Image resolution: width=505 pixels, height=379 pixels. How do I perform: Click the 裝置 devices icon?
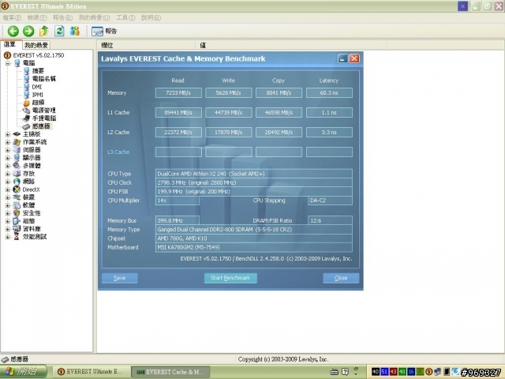17,197
